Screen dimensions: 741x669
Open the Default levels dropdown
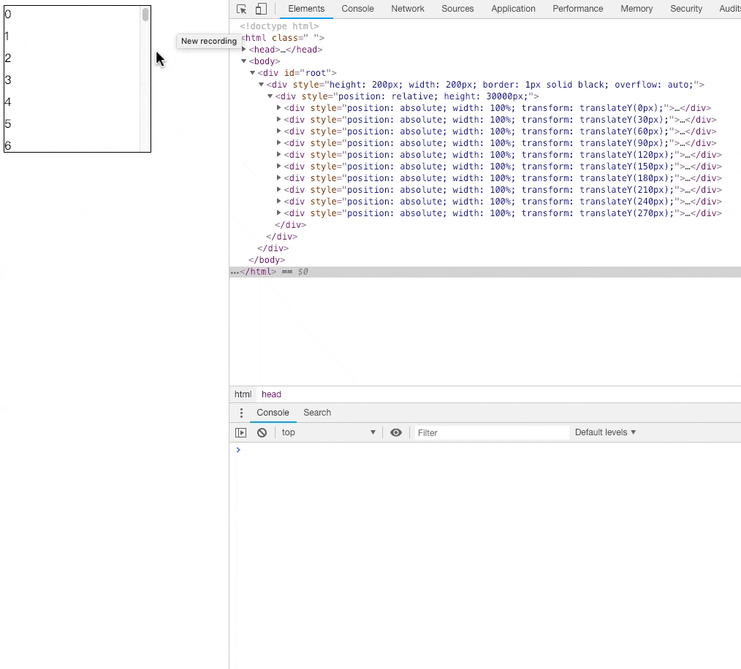tap(605, 432)
